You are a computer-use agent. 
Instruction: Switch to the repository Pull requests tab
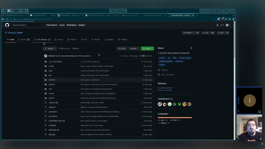(x=42, y=40)
